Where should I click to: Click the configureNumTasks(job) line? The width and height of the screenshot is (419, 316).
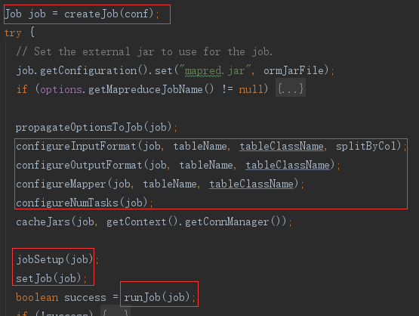point(84,203)
